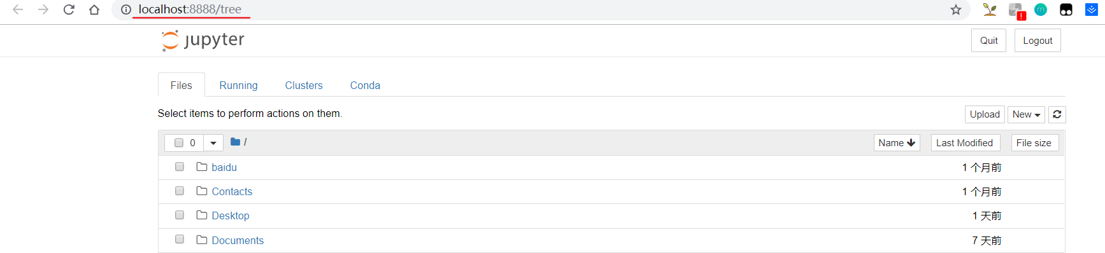Expand the selection filter dropdown caret

tap(213, 143)
